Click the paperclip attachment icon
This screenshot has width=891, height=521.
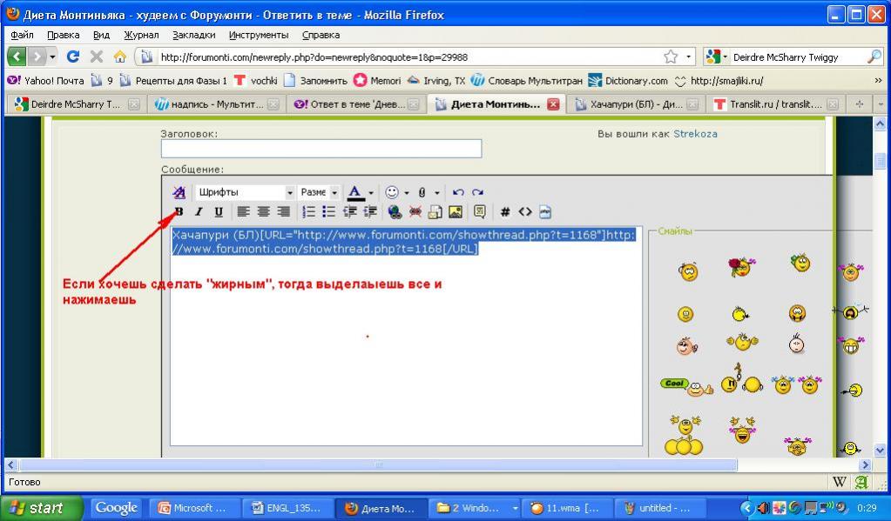(422, 192)
